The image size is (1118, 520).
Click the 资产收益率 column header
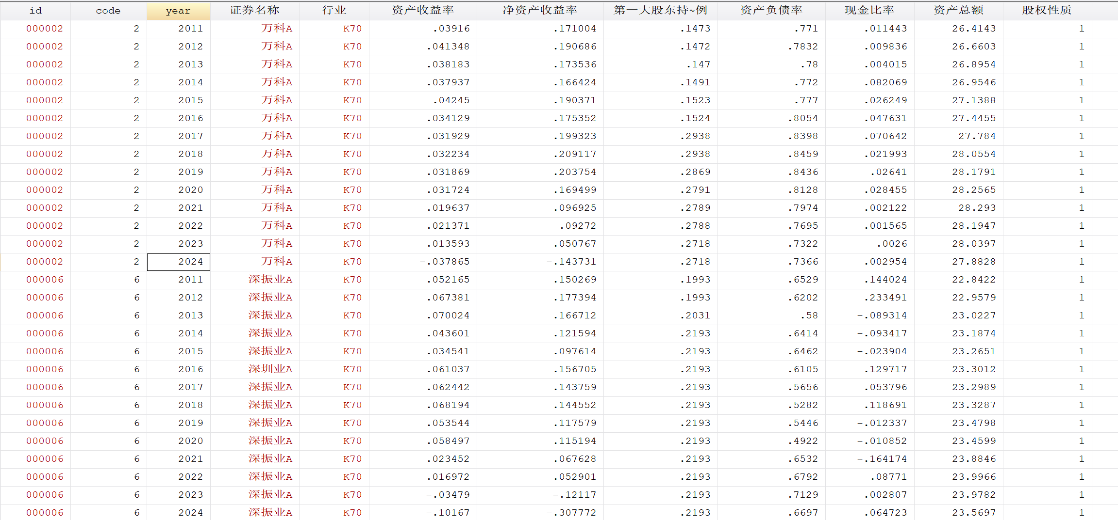(x=423, y=11)
